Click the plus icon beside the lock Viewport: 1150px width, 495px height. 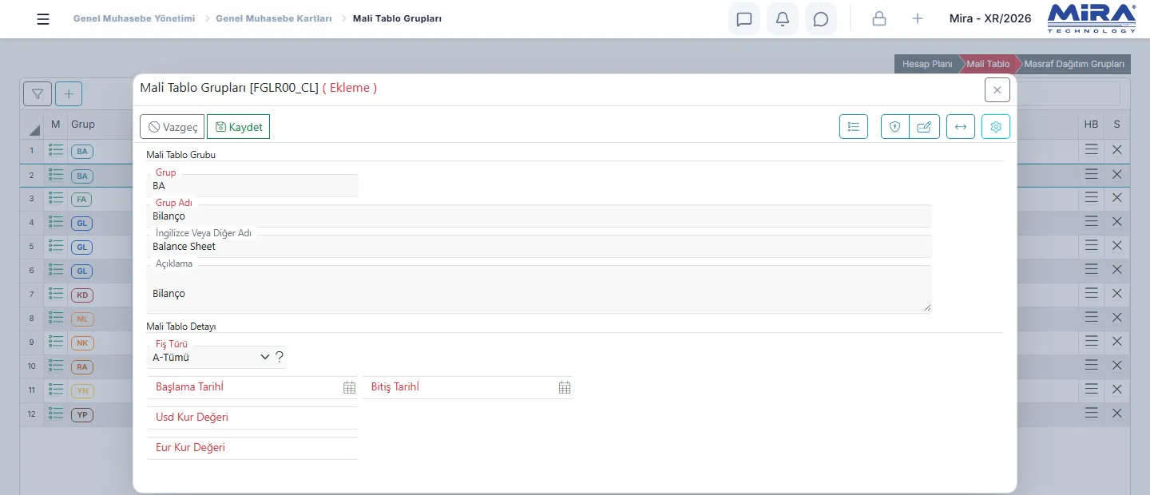pos(918,19)
